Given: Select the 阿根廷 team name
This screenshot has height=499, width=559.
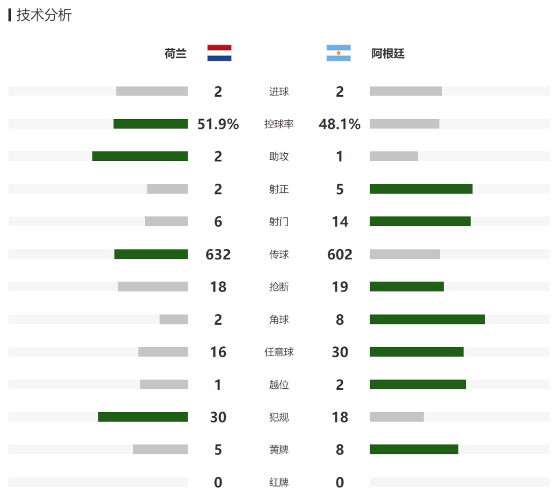Looking at the screenshot, I should (x=388, y=54).
